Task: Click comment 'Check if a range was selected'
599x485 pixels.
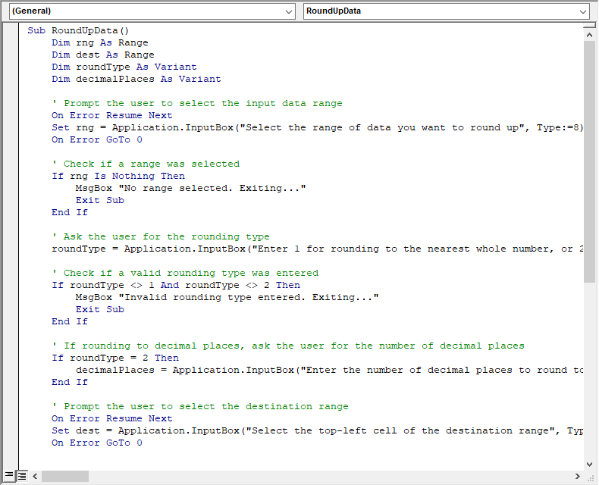Action: pos(146,164)
